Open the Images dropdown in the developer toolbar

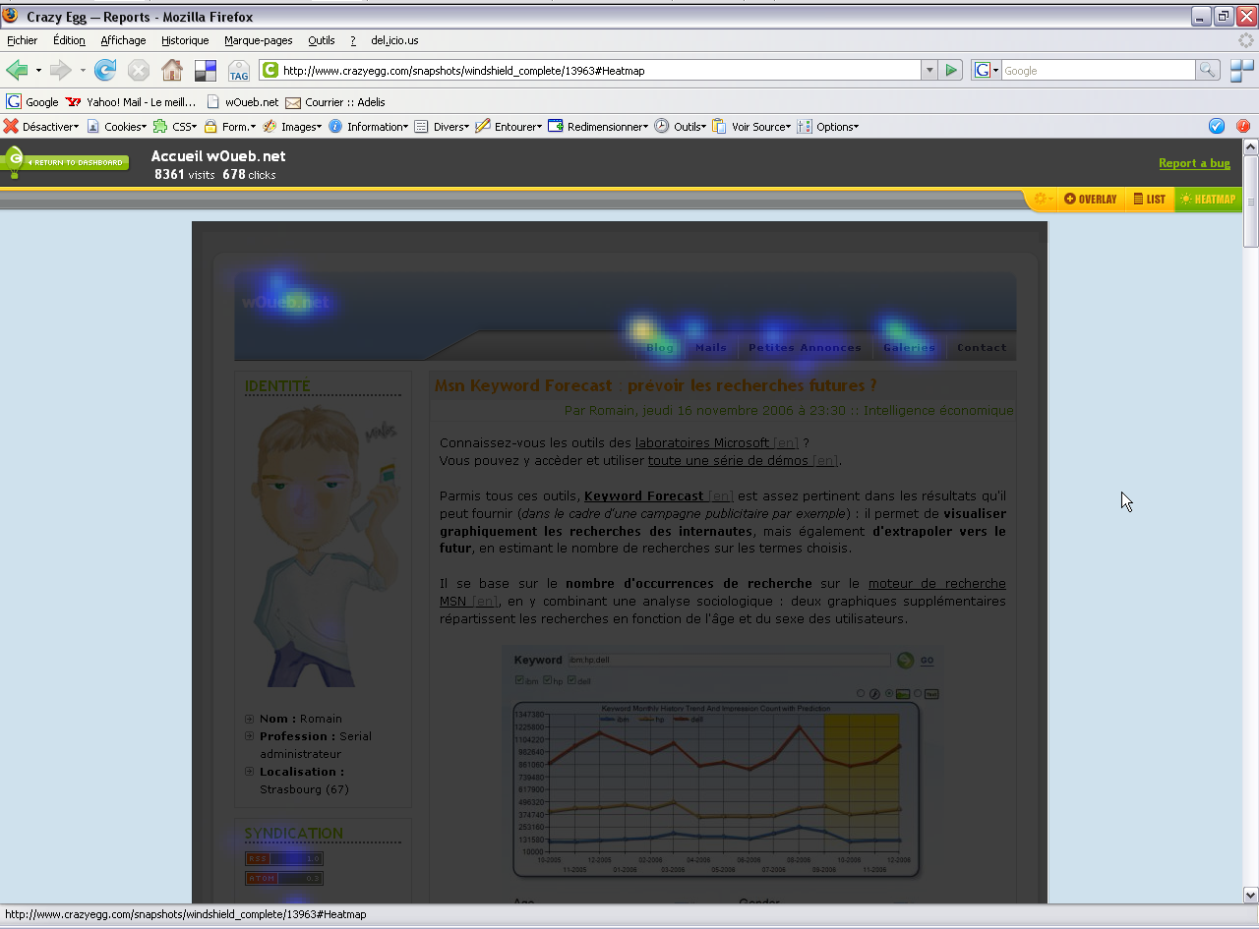[x=292, y=126]
